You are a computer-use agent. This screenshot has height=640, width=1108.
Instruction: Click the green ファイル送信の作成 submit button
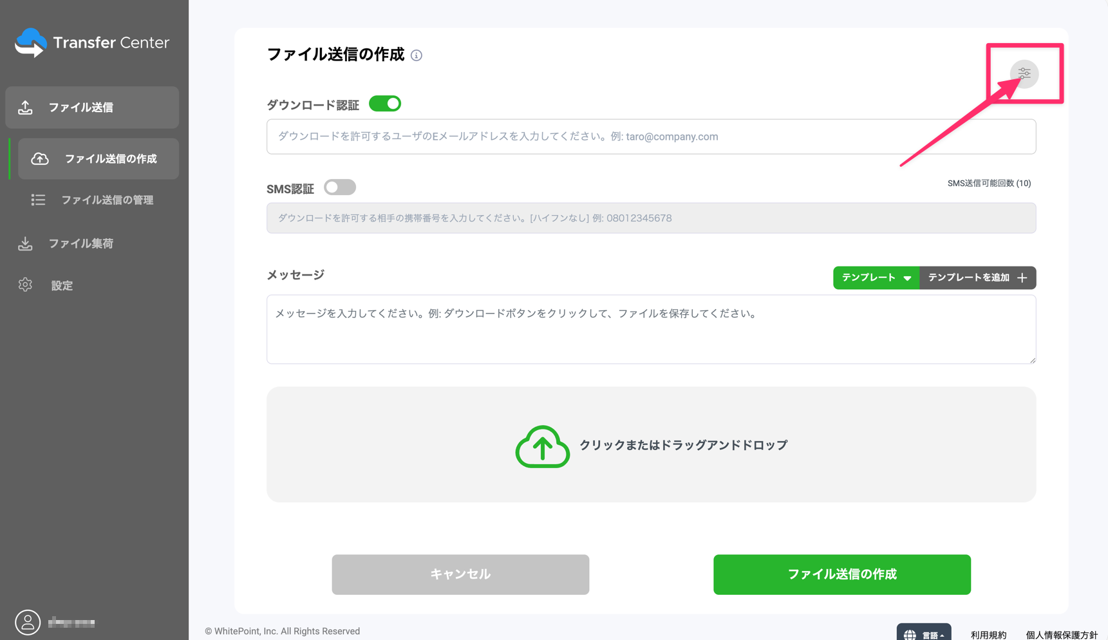click(841, 574)
